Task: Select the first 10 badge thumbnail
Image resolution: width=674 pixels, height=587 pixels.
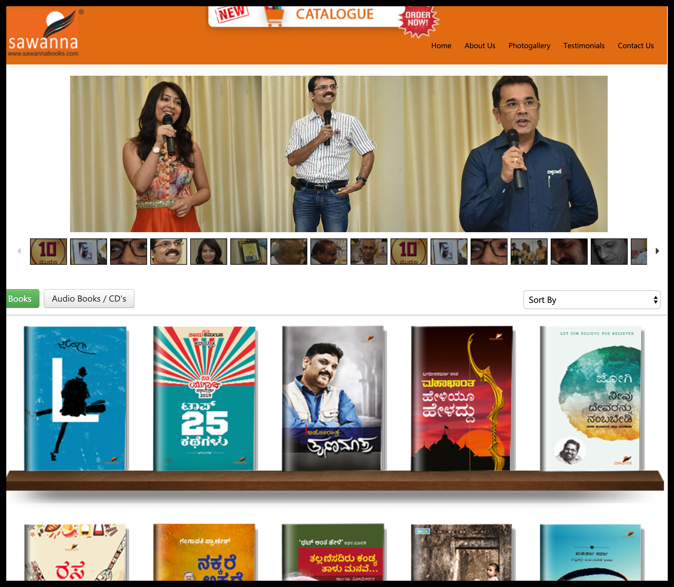Action: 49,251
